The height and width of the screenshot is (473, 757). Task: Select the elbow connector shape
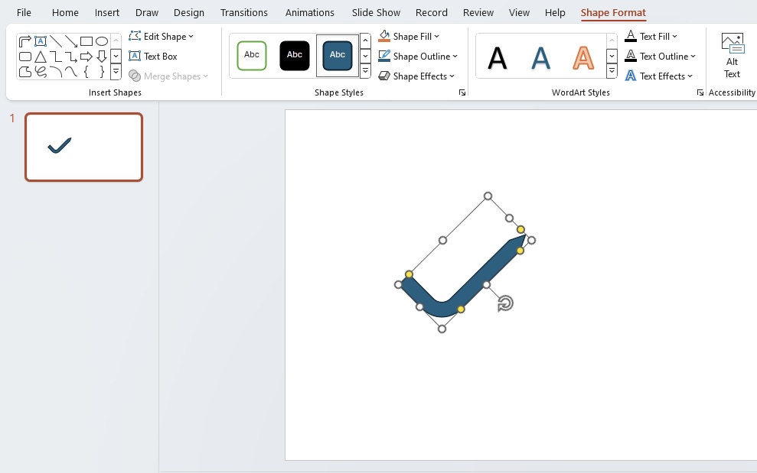pos(56,57)
